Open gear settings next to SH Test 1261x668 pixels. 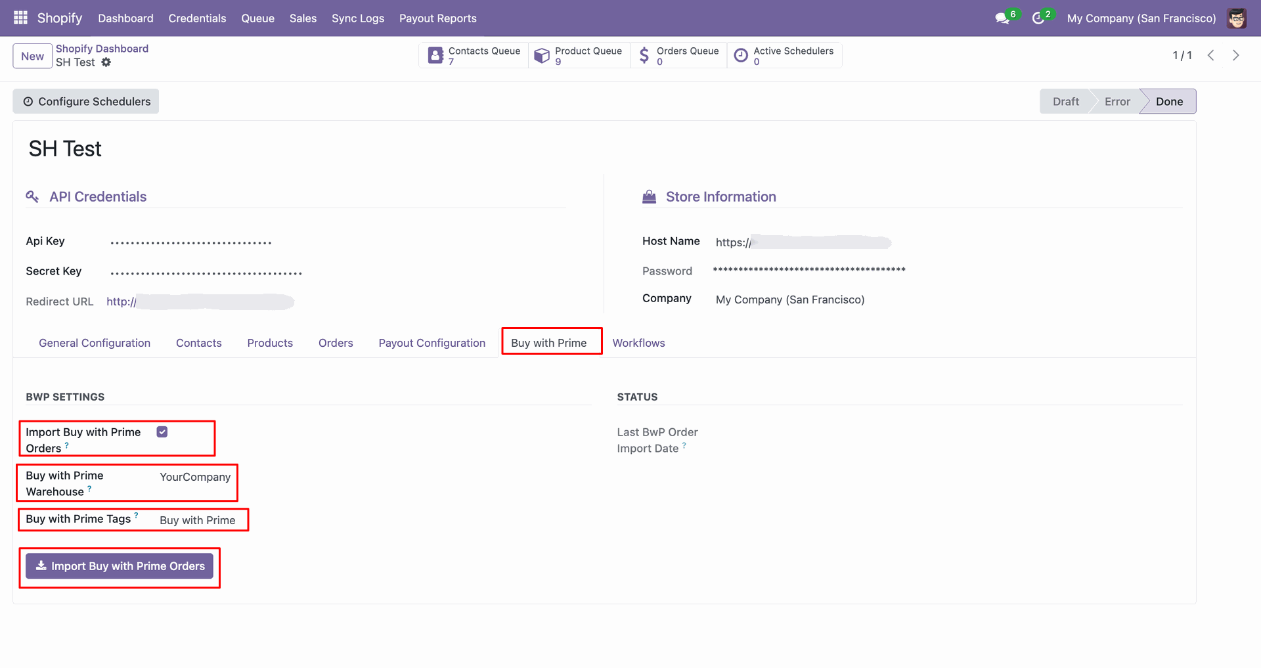coord(106,62)
